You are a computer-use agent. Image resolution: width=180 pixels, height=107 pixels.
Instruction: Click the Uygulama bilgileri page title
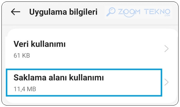[63, 12]
